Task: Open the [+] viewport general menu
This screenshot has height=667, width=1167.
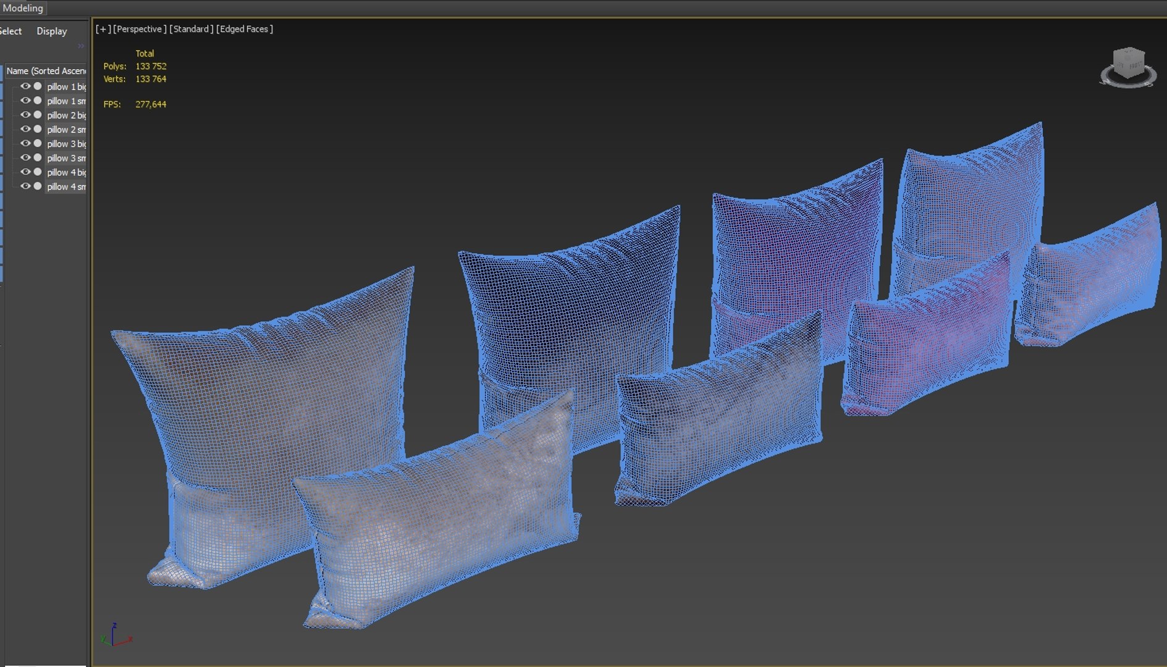Action: [x=103, y=29]
